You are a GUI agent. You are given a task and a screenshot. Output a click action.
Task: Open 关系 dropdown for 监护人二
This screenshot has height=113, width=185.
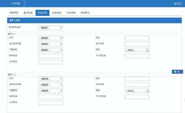coord(50,79)
